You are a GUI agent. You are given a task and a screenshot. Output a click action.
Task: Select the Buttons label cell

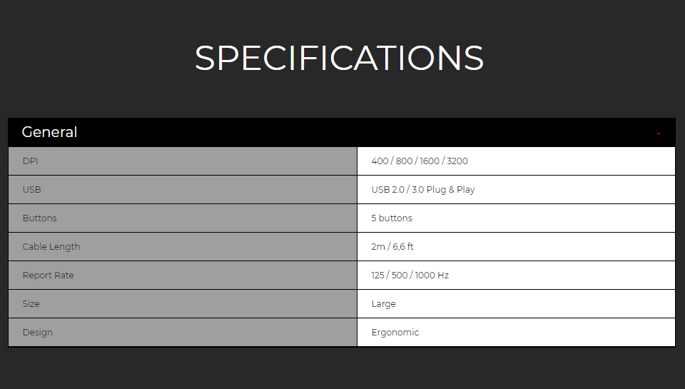pyautogui.click(x=183, y=218)
